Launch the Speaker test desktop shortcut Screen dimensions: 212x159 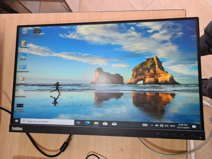click(x=20, y=107)
